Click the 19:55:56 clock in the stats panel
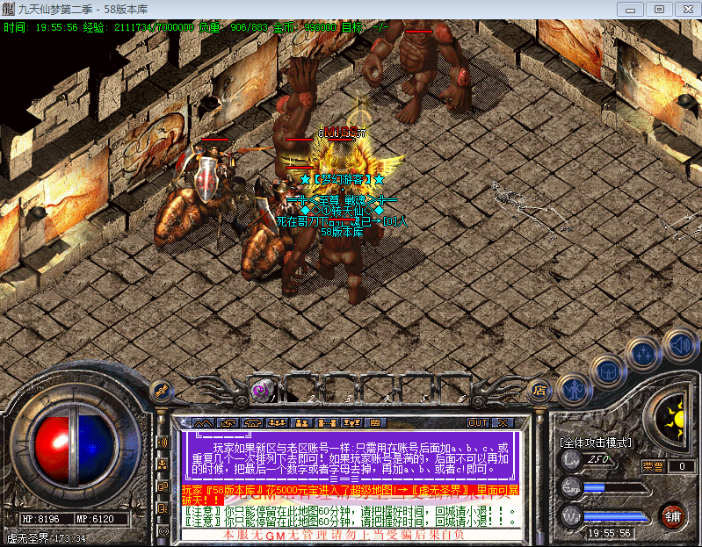Viewport: 702px width, 547px height. point(610,533)
